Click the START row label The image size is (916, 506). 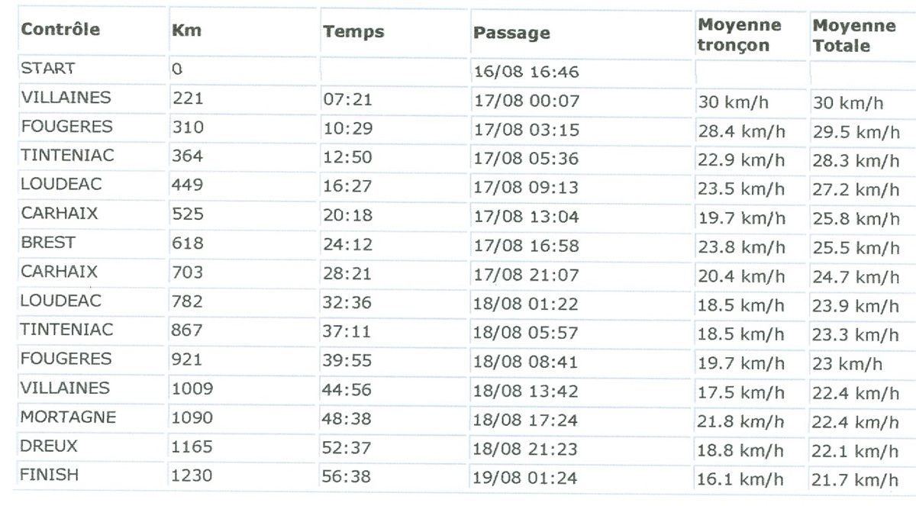[47, 68]
